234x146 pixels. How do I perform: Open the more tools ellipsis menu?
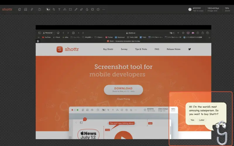(104, 9)
